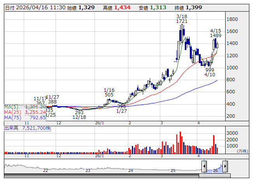Click year 25 label in overview timeline
This screenshot has height=182, width=254.
pos(173,170)
